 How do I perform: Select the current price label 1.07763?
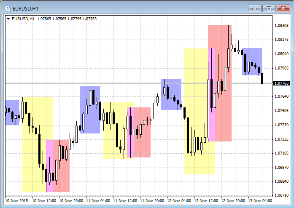pos(282,83)
